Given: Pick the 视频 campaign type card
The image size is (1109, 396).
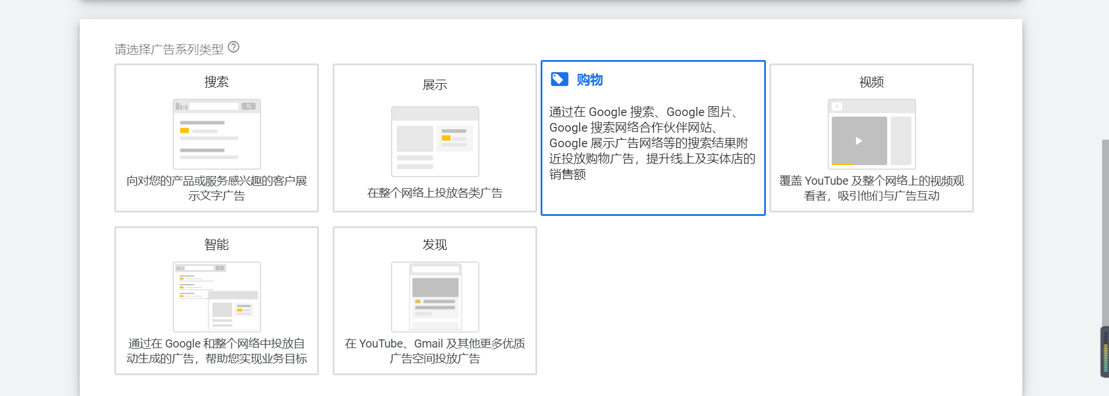Looking at the screenshot, I should click(x=872, y=138).
